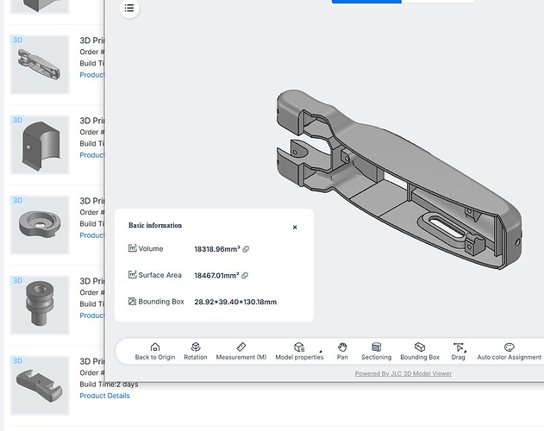Select the Pan hand tool
544x431 pixels.
342,352
